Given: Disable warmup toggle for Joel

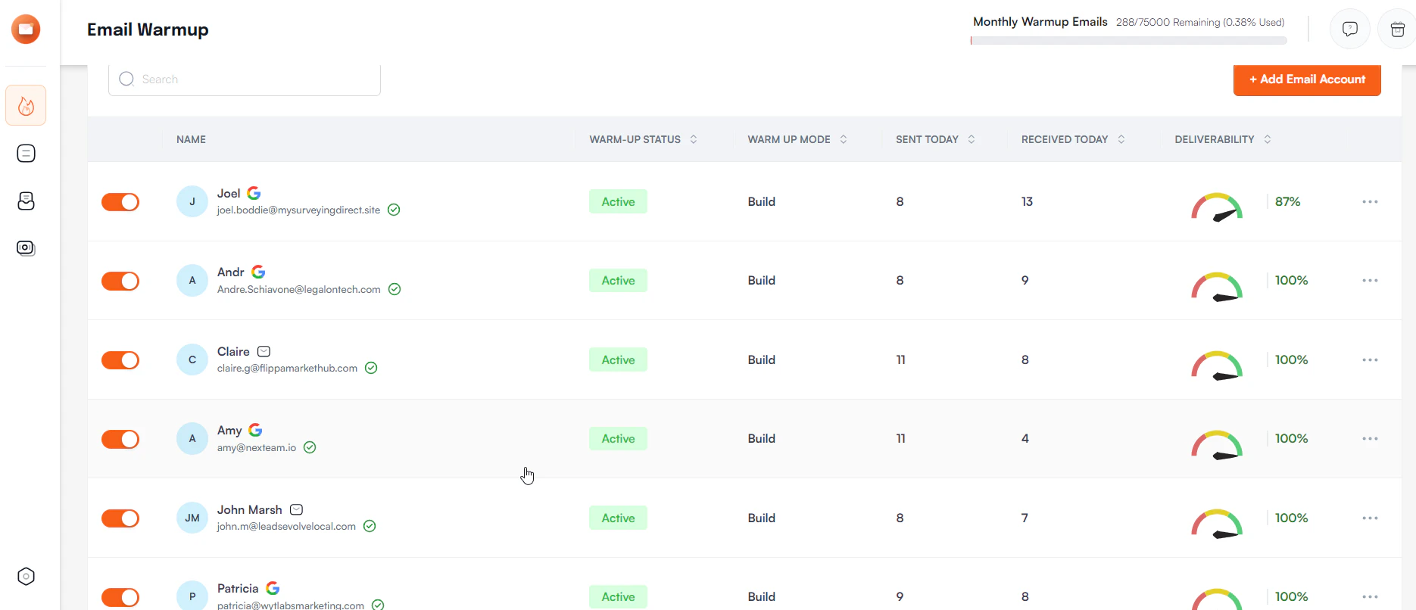Looking at the screenshot, I should coord(120,202).
